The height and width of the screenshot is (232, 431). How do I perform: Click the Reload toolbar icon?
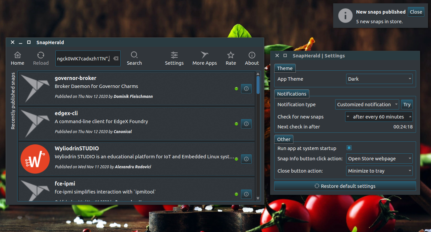pyautogui.click(x=41, y=58)
